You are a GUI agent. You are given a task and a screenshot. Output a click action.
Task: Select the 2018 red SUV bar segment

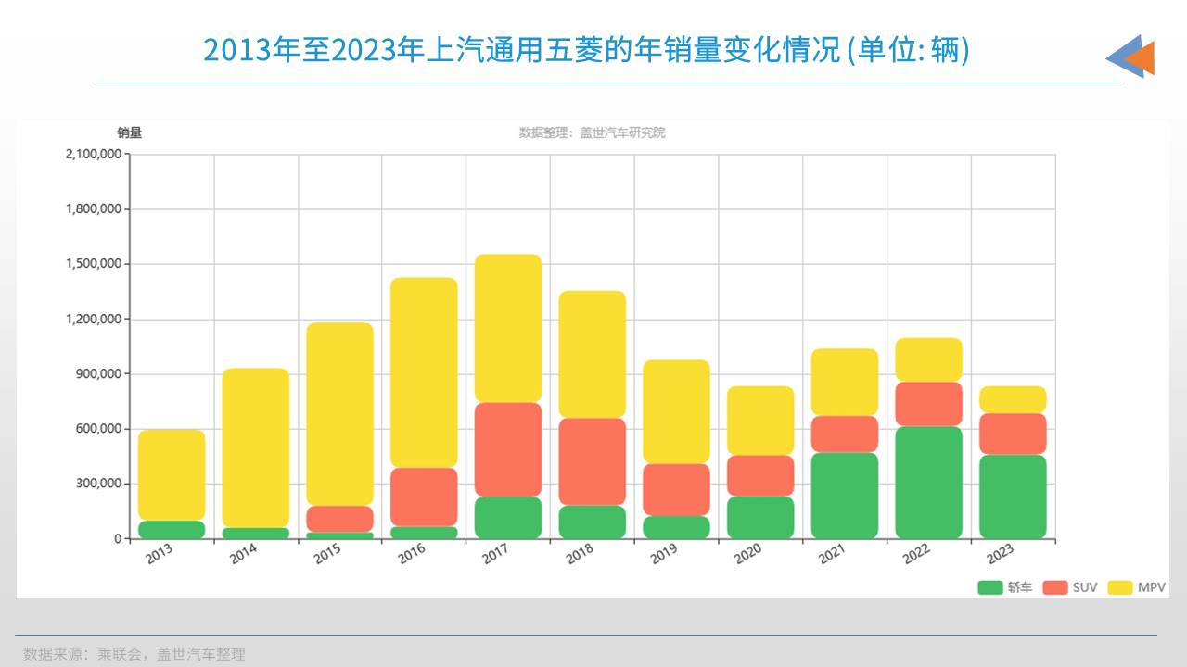point(592,461)
